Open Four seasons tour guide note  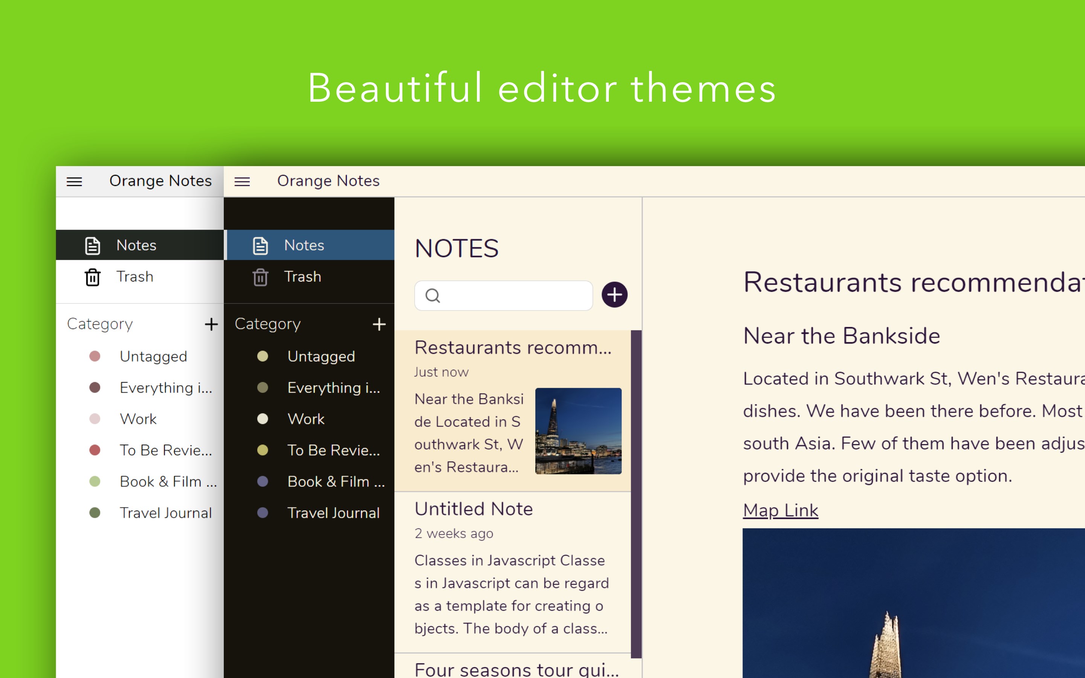[x=516, y=669]
